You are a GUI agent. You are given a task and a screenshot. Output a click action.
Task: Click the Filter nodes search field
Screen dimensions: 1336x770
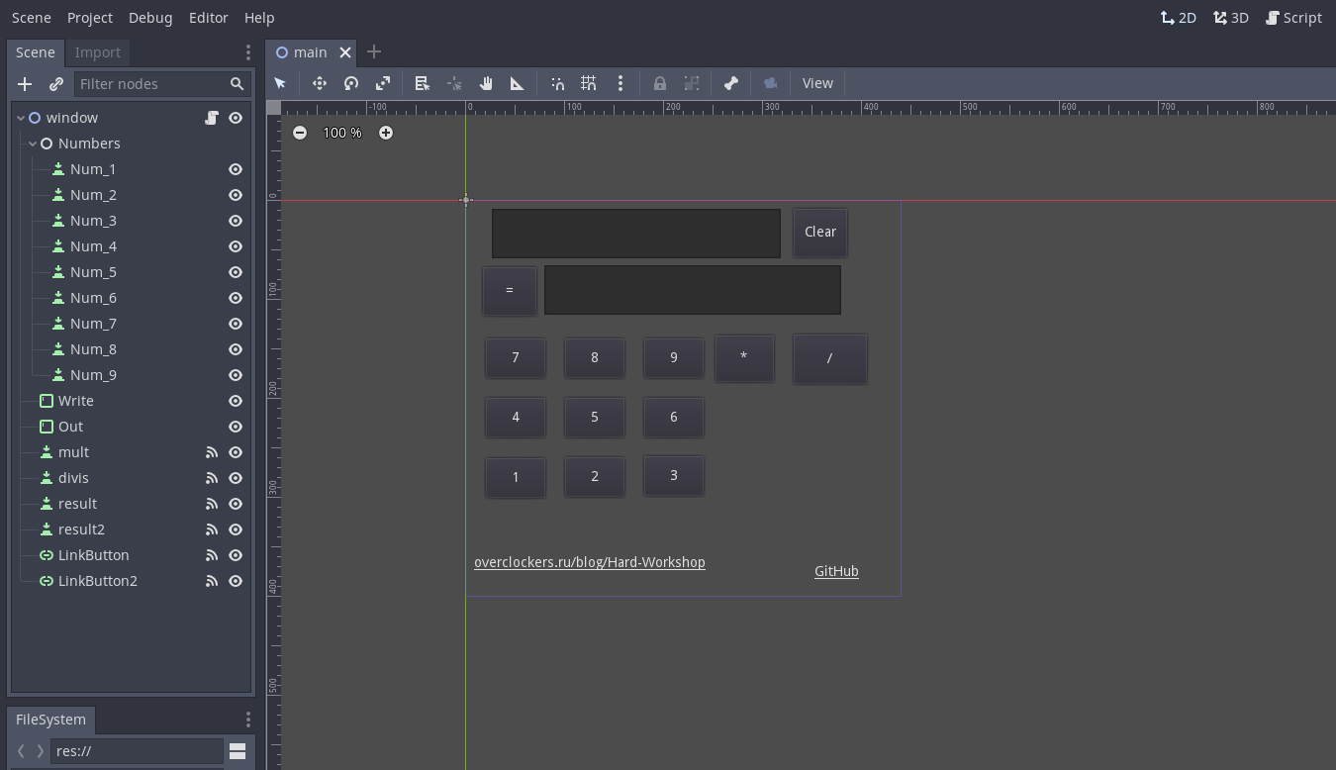[151, 84]
